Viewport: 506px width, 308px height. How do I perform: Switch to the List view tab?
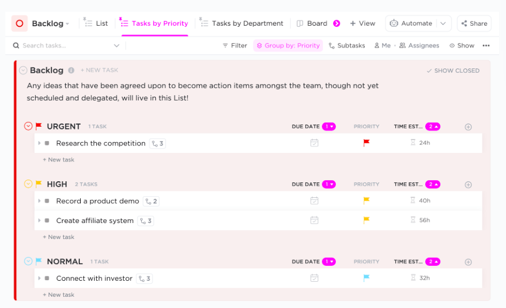tap(96, 24)
